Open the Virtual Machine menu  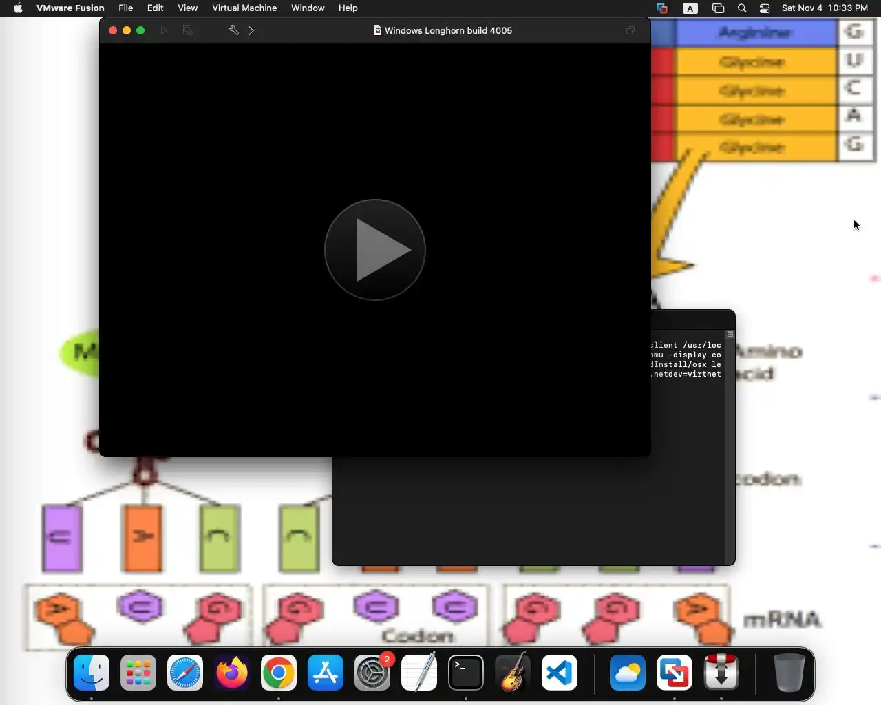click(244, 8)
